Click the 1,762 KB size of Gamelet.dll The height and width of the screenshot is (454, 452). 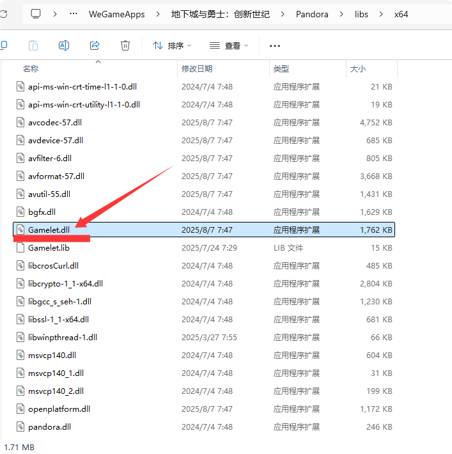coord(376,230)
